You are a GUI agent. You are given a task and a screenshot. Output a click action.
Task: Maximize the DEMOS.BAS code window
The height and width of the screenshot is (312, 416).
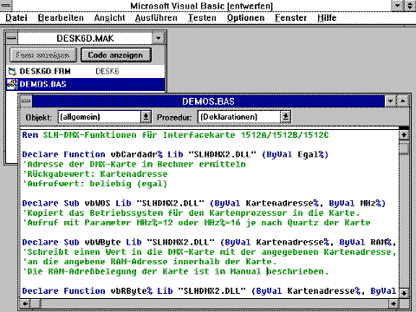coord(403,101)
